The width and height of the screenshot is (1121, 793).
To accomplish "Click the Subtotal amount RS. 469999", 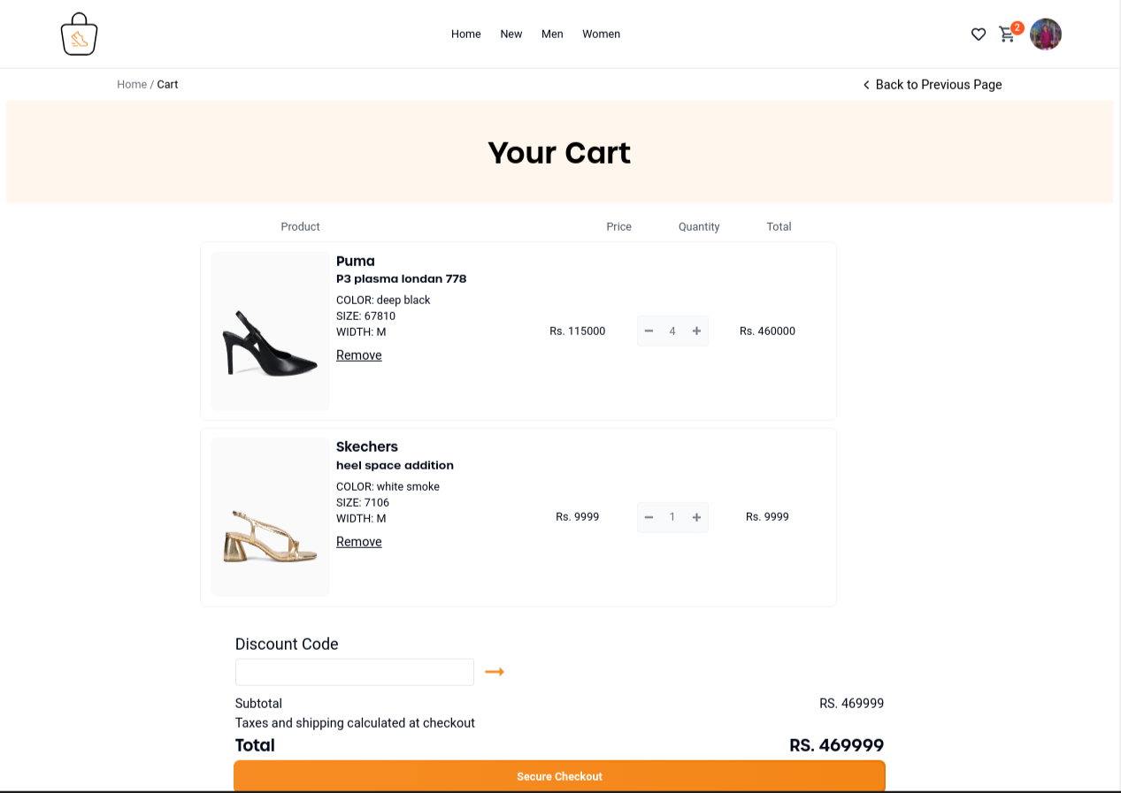I will coord(852,704).
